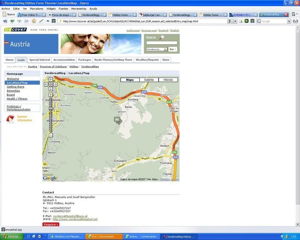Click the vordersattlegghof@aon.at email link
The height and width of the screenshot is (240, 300).
pos(70,216)
